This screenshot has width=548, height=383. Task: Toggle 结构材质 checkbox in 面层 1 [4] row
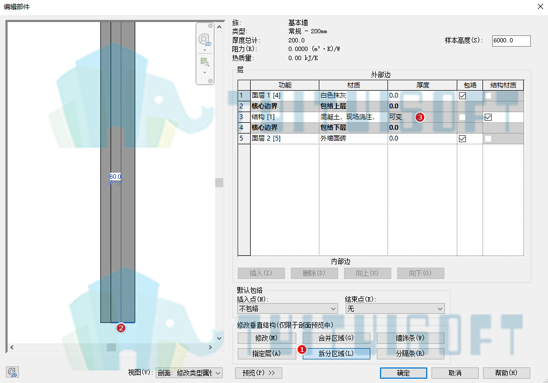point(488,95)
